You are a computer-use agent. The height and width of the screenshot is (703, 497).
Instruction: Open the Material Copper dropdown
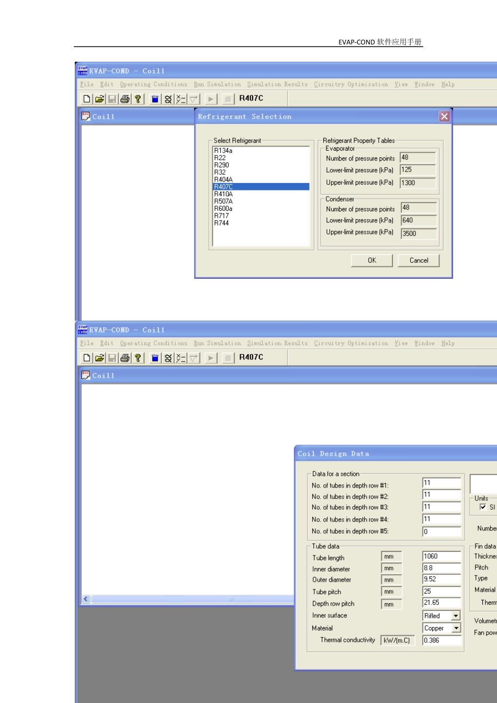[x=456, y=628]
